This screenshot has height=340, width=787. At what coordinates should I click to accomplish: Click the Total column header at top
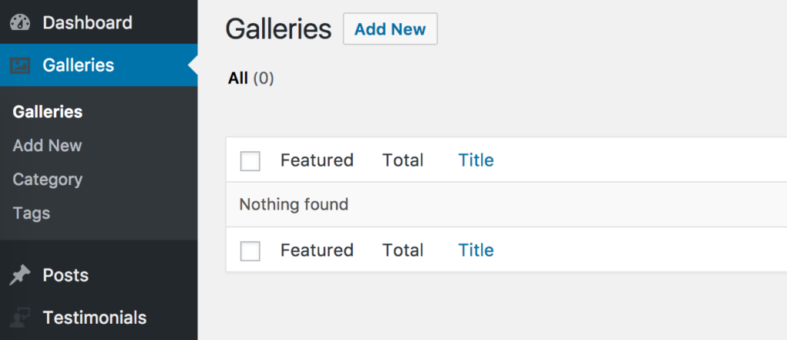[x=403, y=160]
